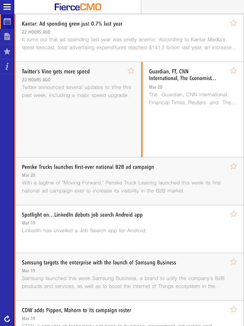Viewport: 244px width, 326px height.
Task: Favorite the Twitter's Vine article
Action: point(131,71)
